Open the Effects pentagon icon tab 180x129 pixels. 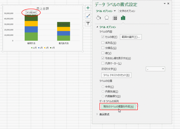point(107,18)
